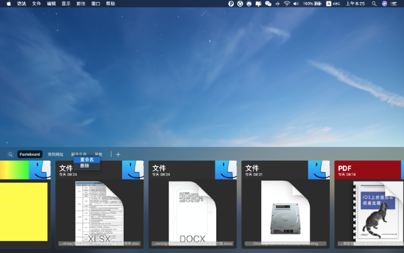Add a new pinboard with plus icon
Image resolution: width=404 pixels, height=253 pixels.
tap(118, 154)
